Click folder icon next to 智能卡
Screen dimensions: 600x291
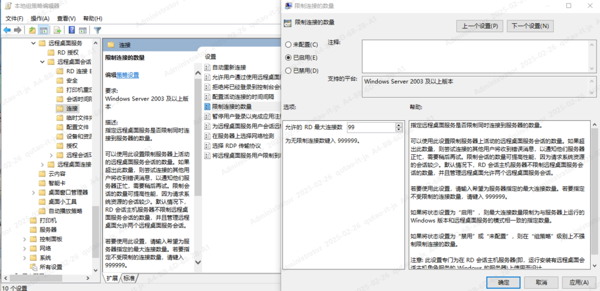point(42,183)
